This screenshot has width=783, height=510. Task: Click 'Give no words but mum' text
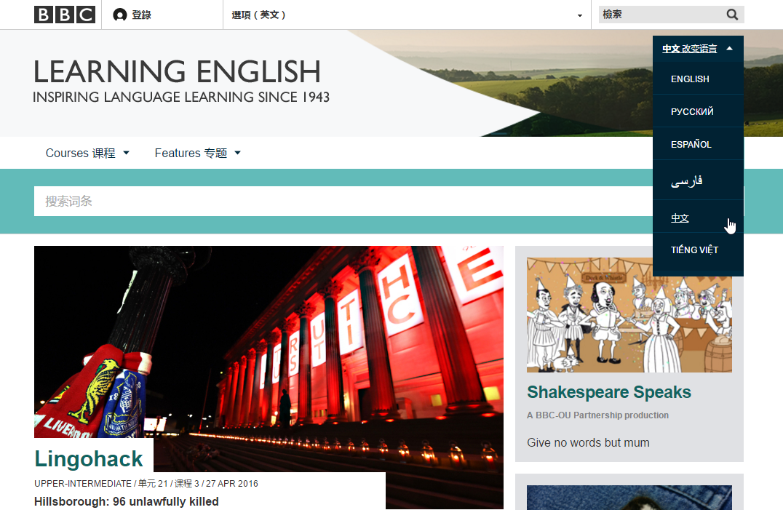point(588,442)
